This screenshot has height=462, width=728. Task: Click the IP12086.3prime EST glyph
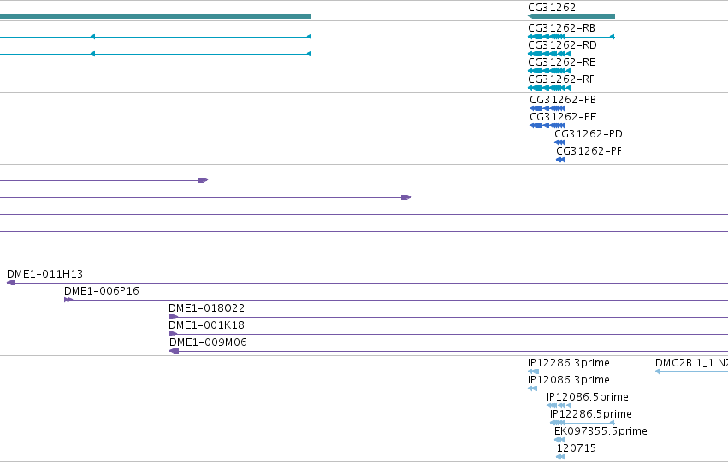[x=533, y=389]
